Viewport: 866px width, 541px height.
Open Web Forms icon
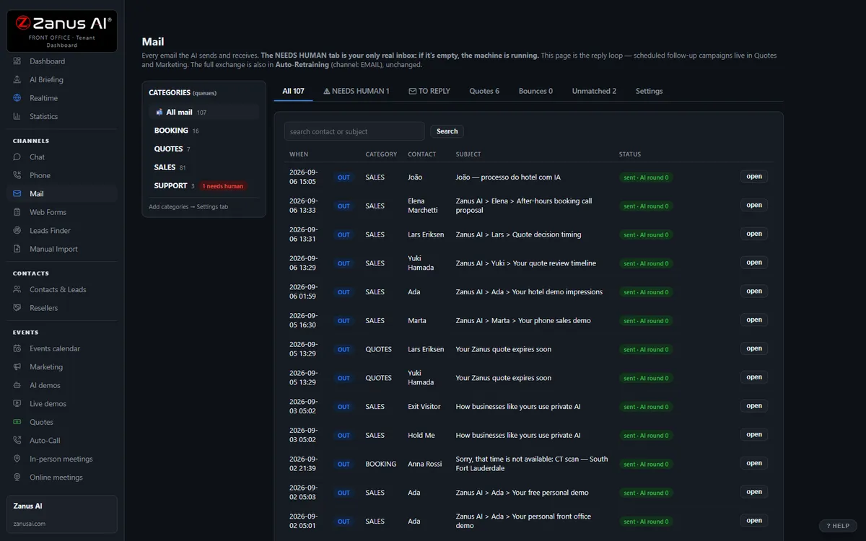click(17, 212)
